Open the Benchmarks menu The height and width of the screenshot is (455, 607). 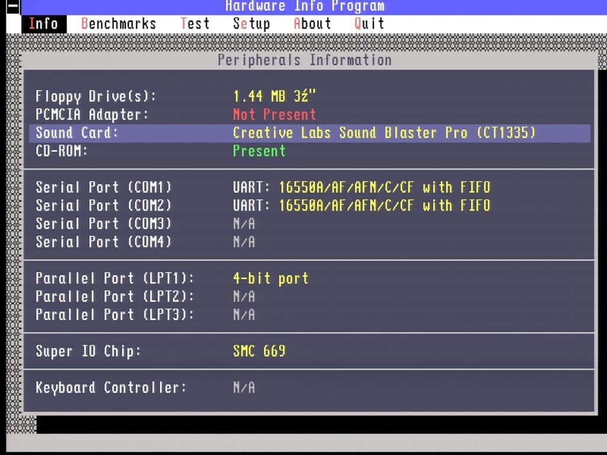[119, 24]
